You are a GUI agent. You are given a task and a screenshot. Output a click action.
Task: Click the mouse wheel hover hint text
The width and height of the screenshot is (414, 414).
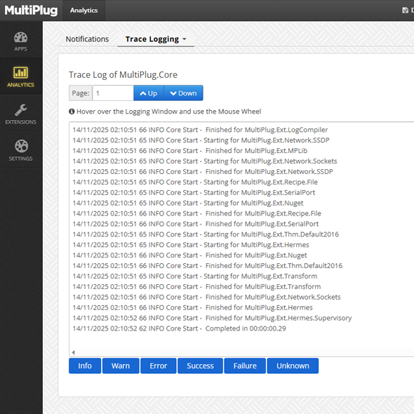(168, 112)
